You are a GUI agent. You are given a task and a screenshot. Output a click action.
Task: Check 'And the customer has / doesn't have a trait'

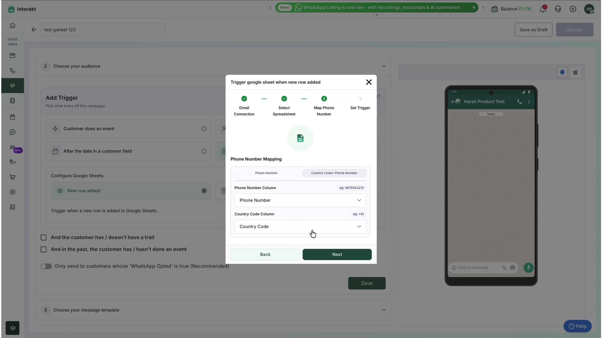pyautogui.click(x=44, y=238)
